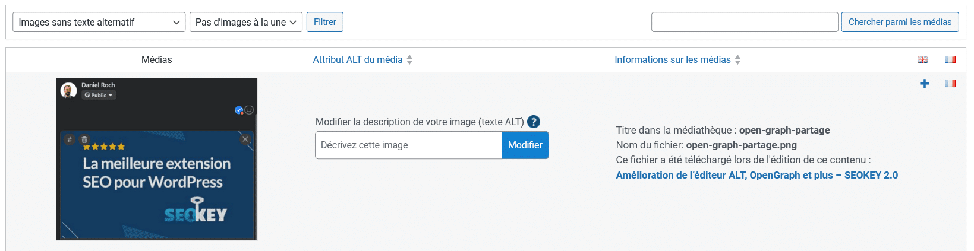The width and height of the screenshot is (974, 251).
Task: Click the English flag in table header
Action: 923,59
